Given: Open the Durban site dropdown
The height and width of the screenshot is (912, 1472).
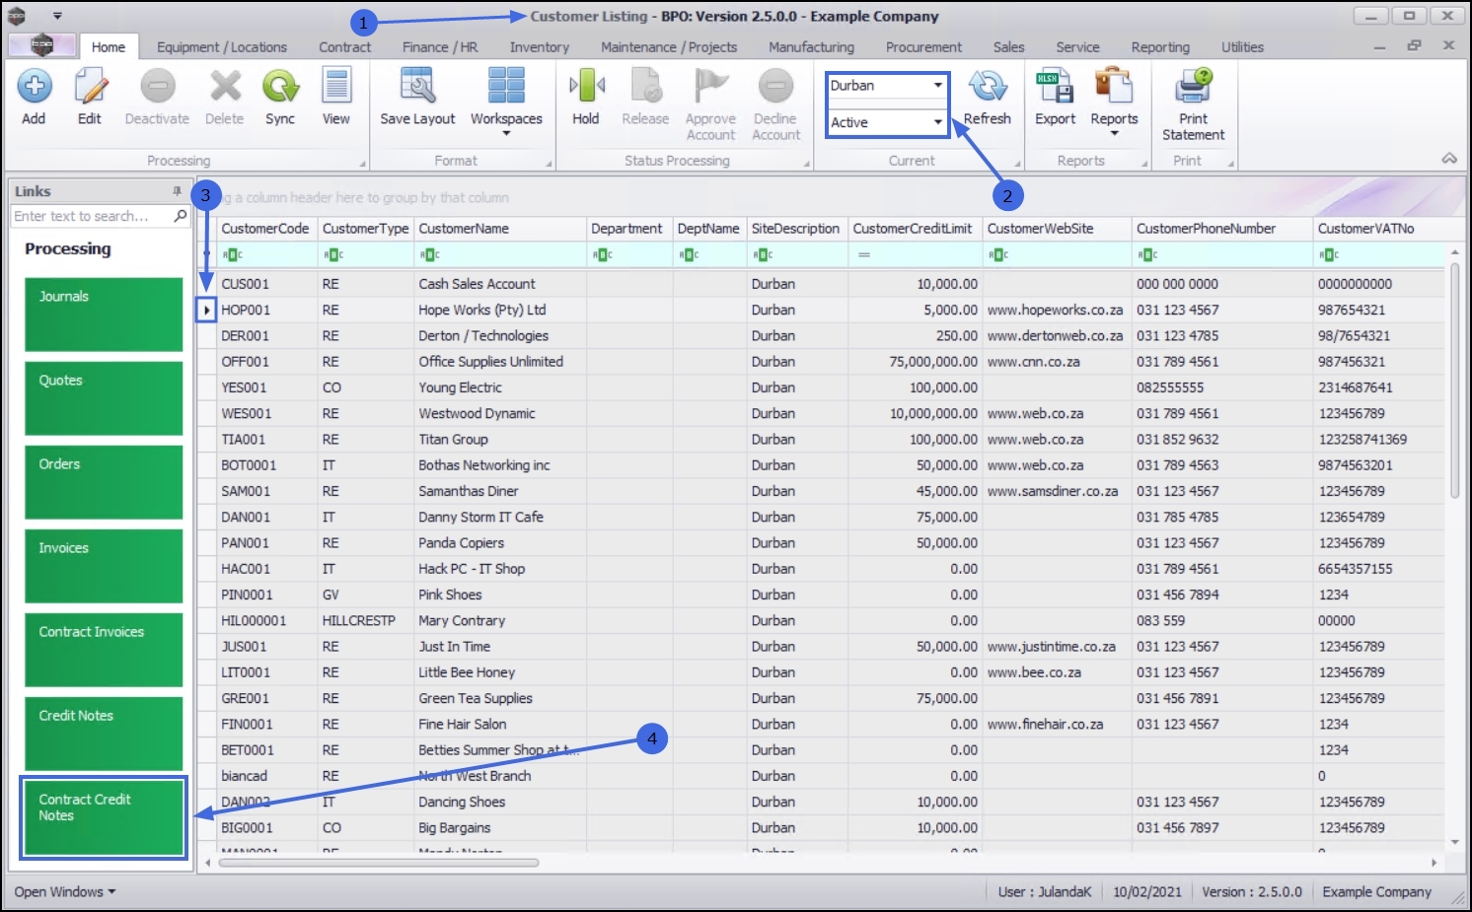Looking at the screenshot, I should pyautogui.click(x=887, y=86).
